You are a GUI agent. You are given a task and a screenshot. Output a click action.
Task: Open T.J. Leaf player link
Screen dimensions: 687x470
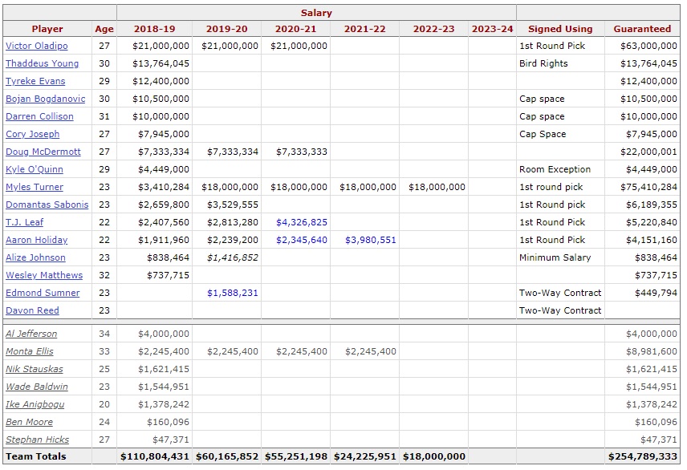(x=25, y=222)
